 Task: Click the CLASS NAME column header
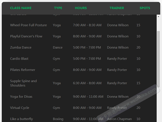[x=21, y=8]
